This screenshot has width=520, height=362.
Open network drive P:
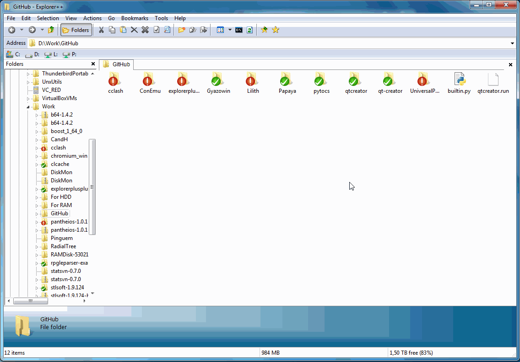pos(70,54)
